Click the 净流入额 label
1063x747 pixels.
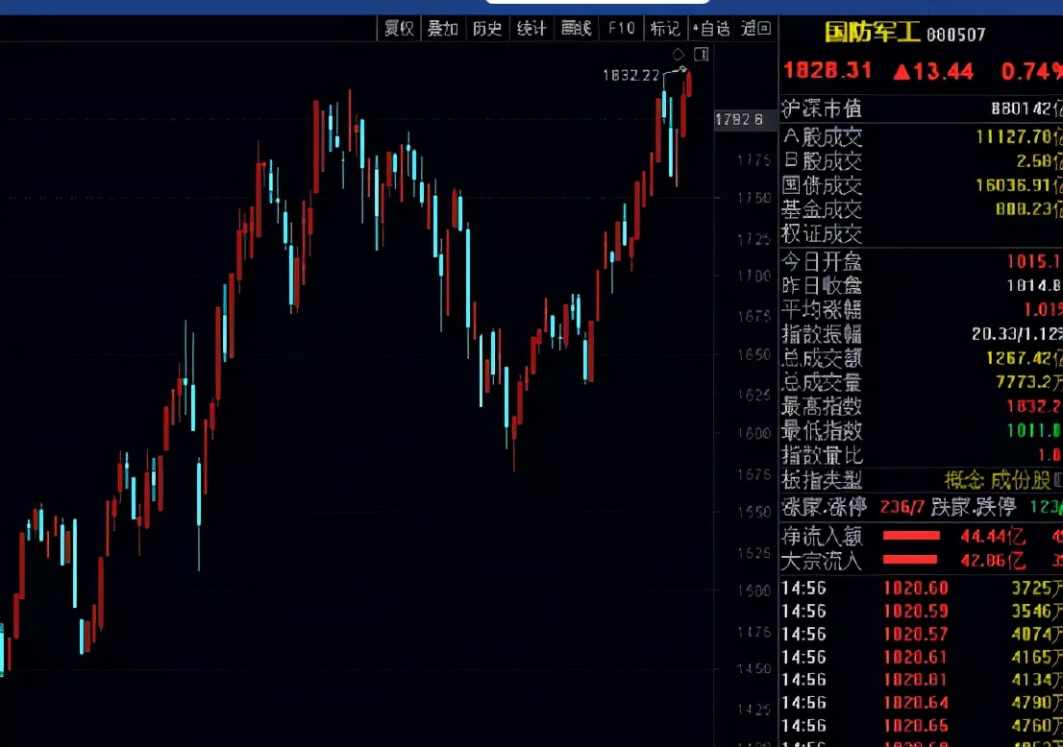point(822,537)
